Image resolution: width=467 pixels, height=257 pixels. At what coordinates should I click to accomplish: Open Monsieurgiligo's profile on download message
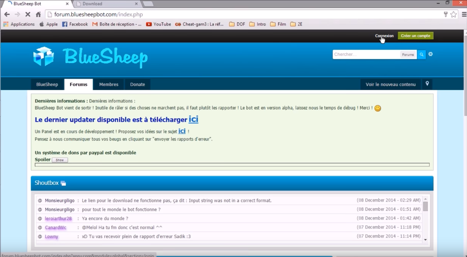(60, 201)
